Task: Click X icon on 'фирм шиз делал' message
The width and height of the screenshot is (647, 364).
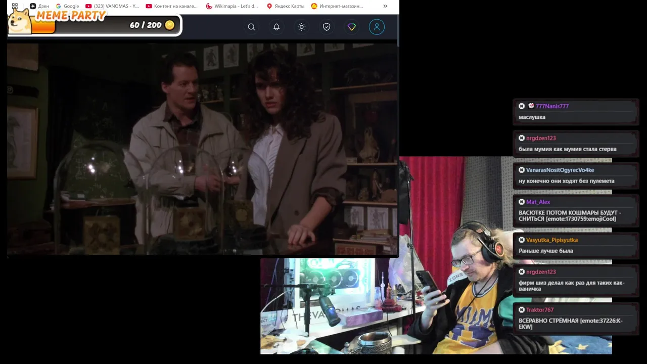Action: [x=522, y=272]
